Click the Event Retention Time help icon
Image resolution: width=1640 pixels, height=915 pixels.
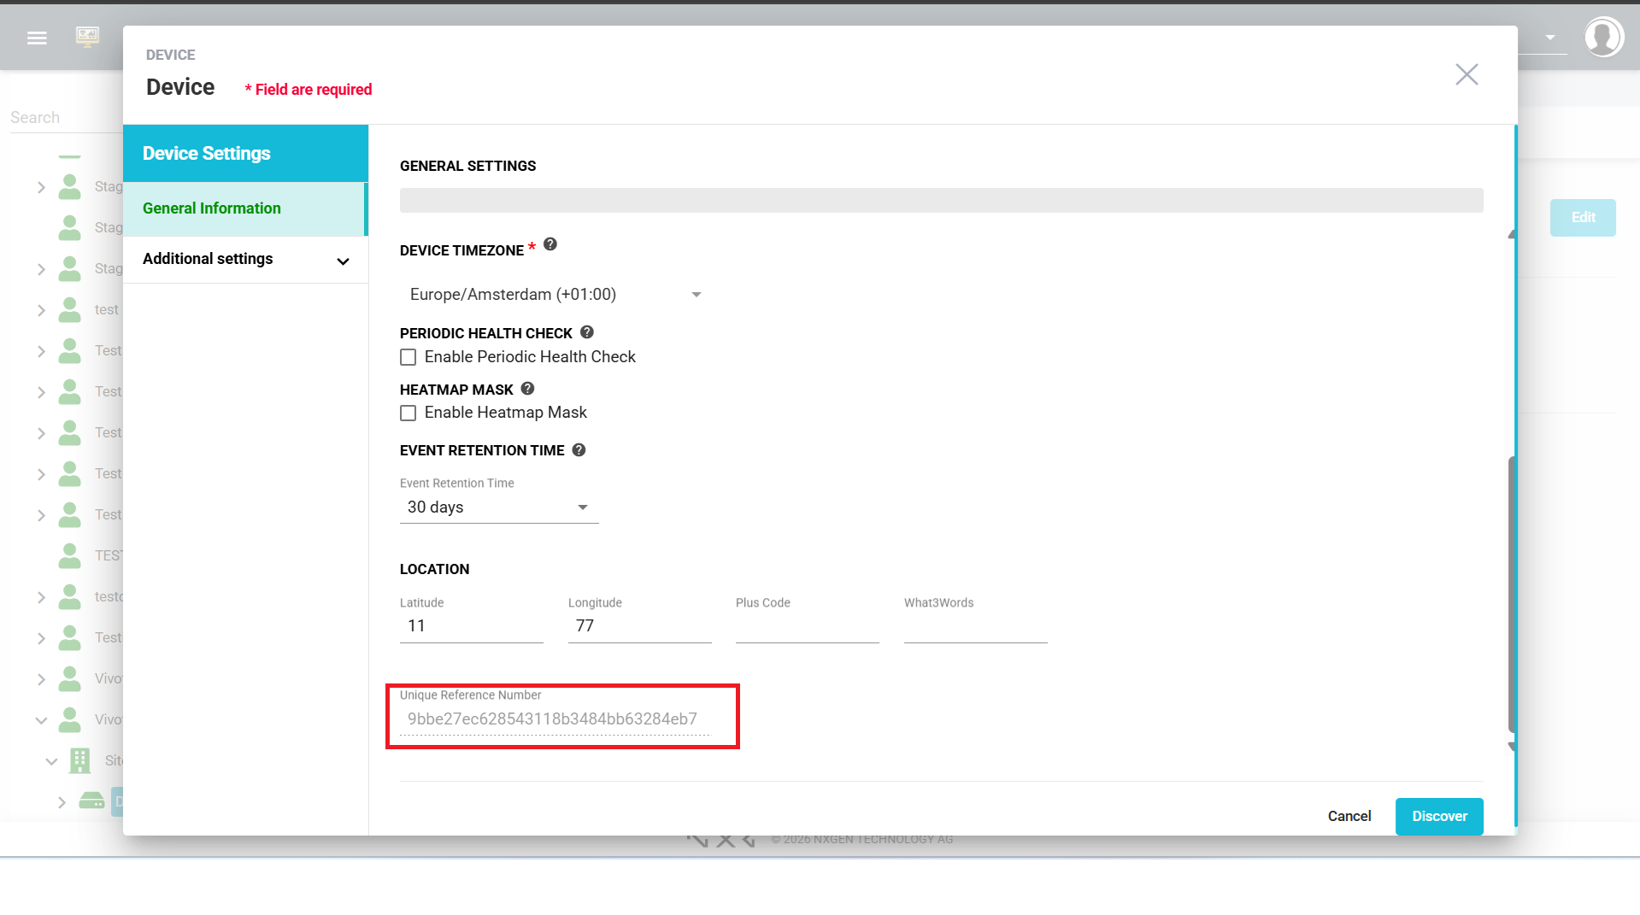coord(579,450)
